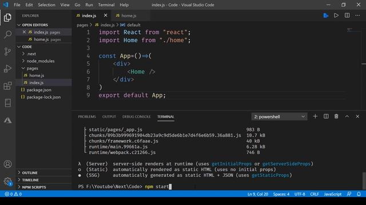Open the View menu
Image resolution: width=366 pixels, height=205 pixels.
pyautogui.click(x=65, y=5)
